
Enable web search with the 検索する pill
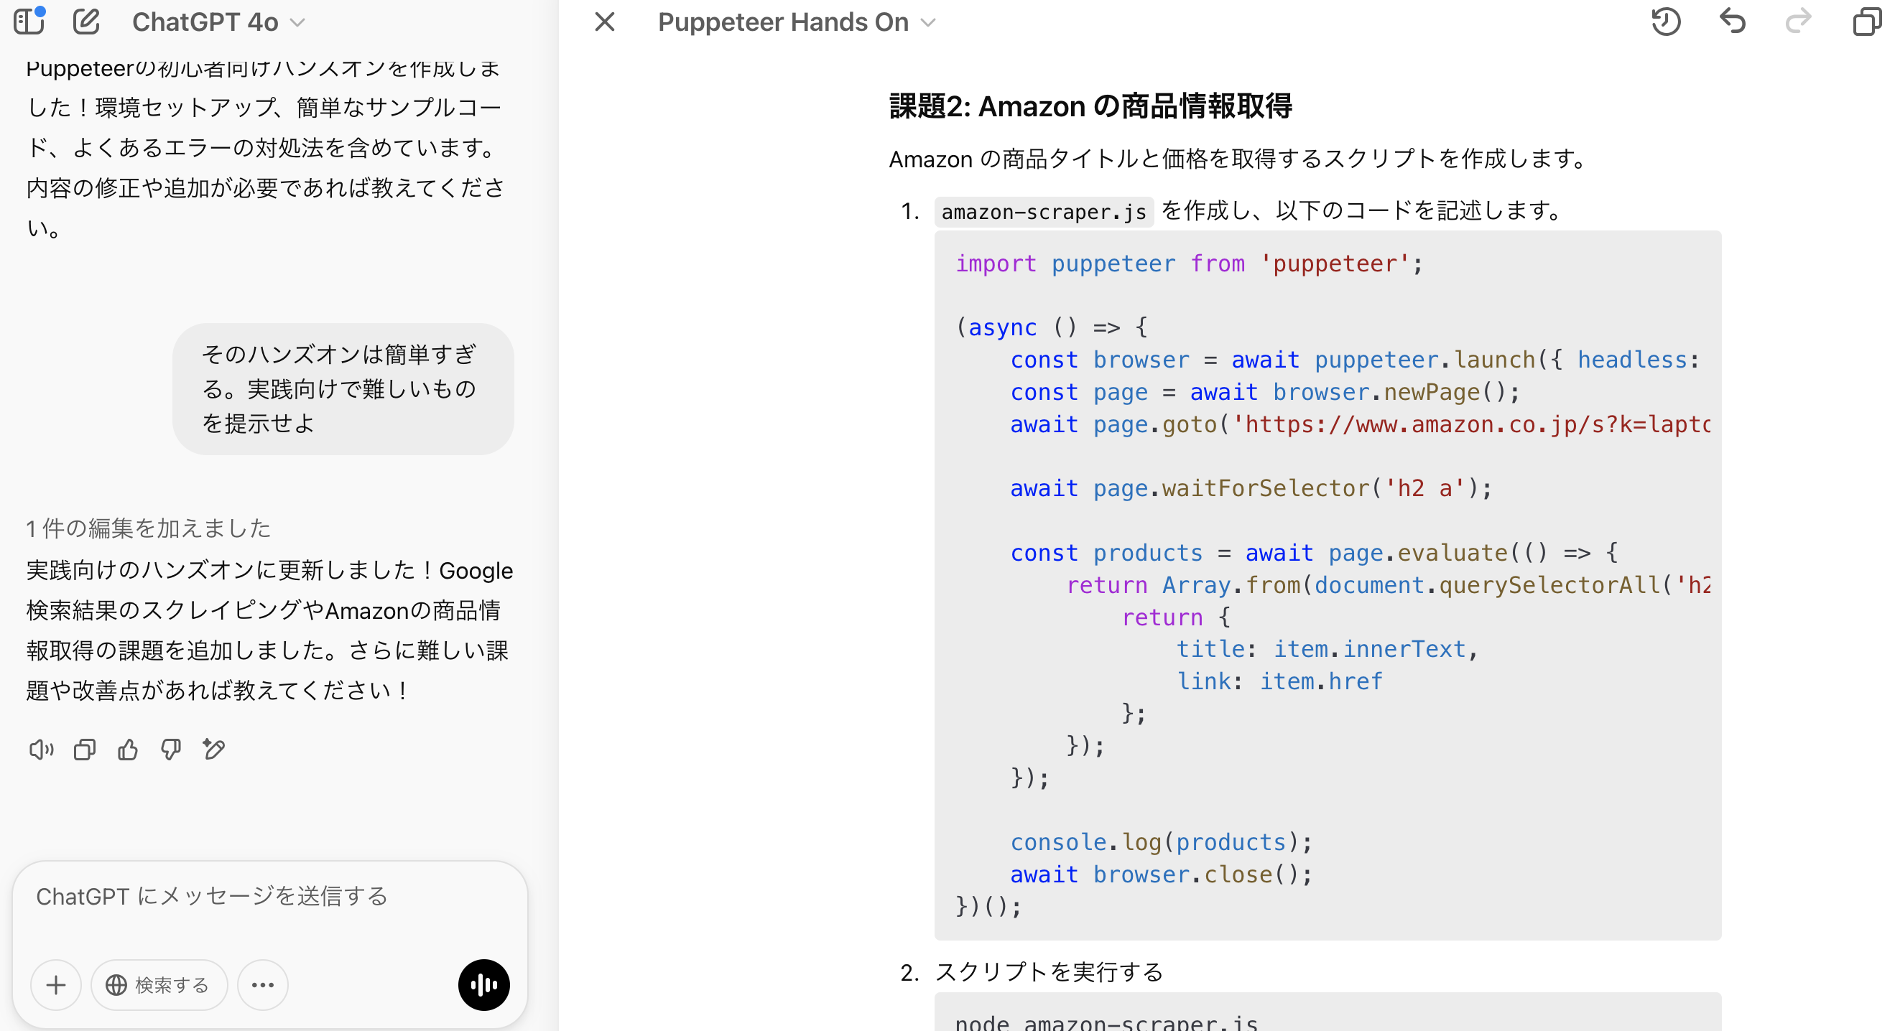tap(158, 984)
